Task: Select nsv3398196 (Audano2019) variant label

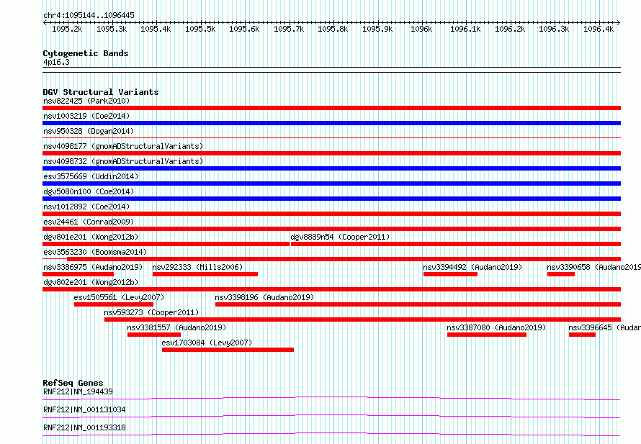Action: point(264,297)
